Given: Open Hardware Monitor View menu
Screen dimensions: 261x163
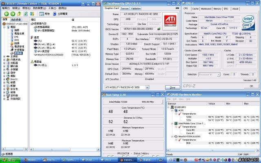Looking at the screenshot, I should (181, 99).
